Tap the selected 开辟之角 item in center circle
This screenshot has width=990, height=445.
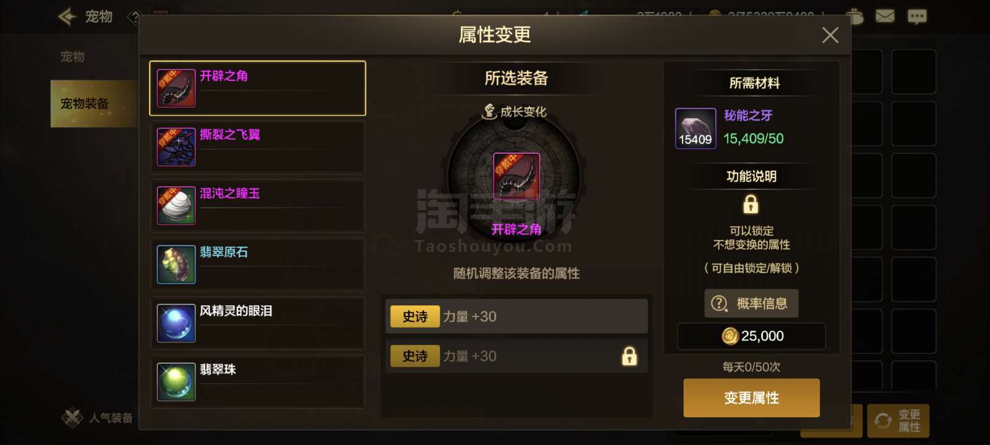click(516, 176)
